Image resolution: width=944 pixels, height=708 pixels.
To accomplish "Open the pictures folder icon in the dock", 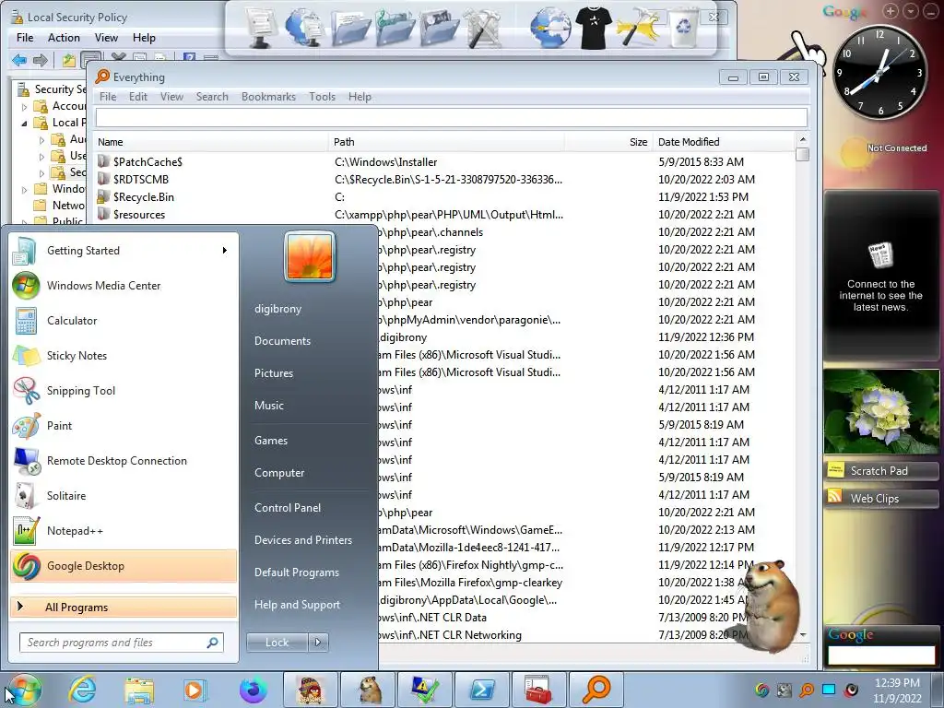I will tap(440, 28).
